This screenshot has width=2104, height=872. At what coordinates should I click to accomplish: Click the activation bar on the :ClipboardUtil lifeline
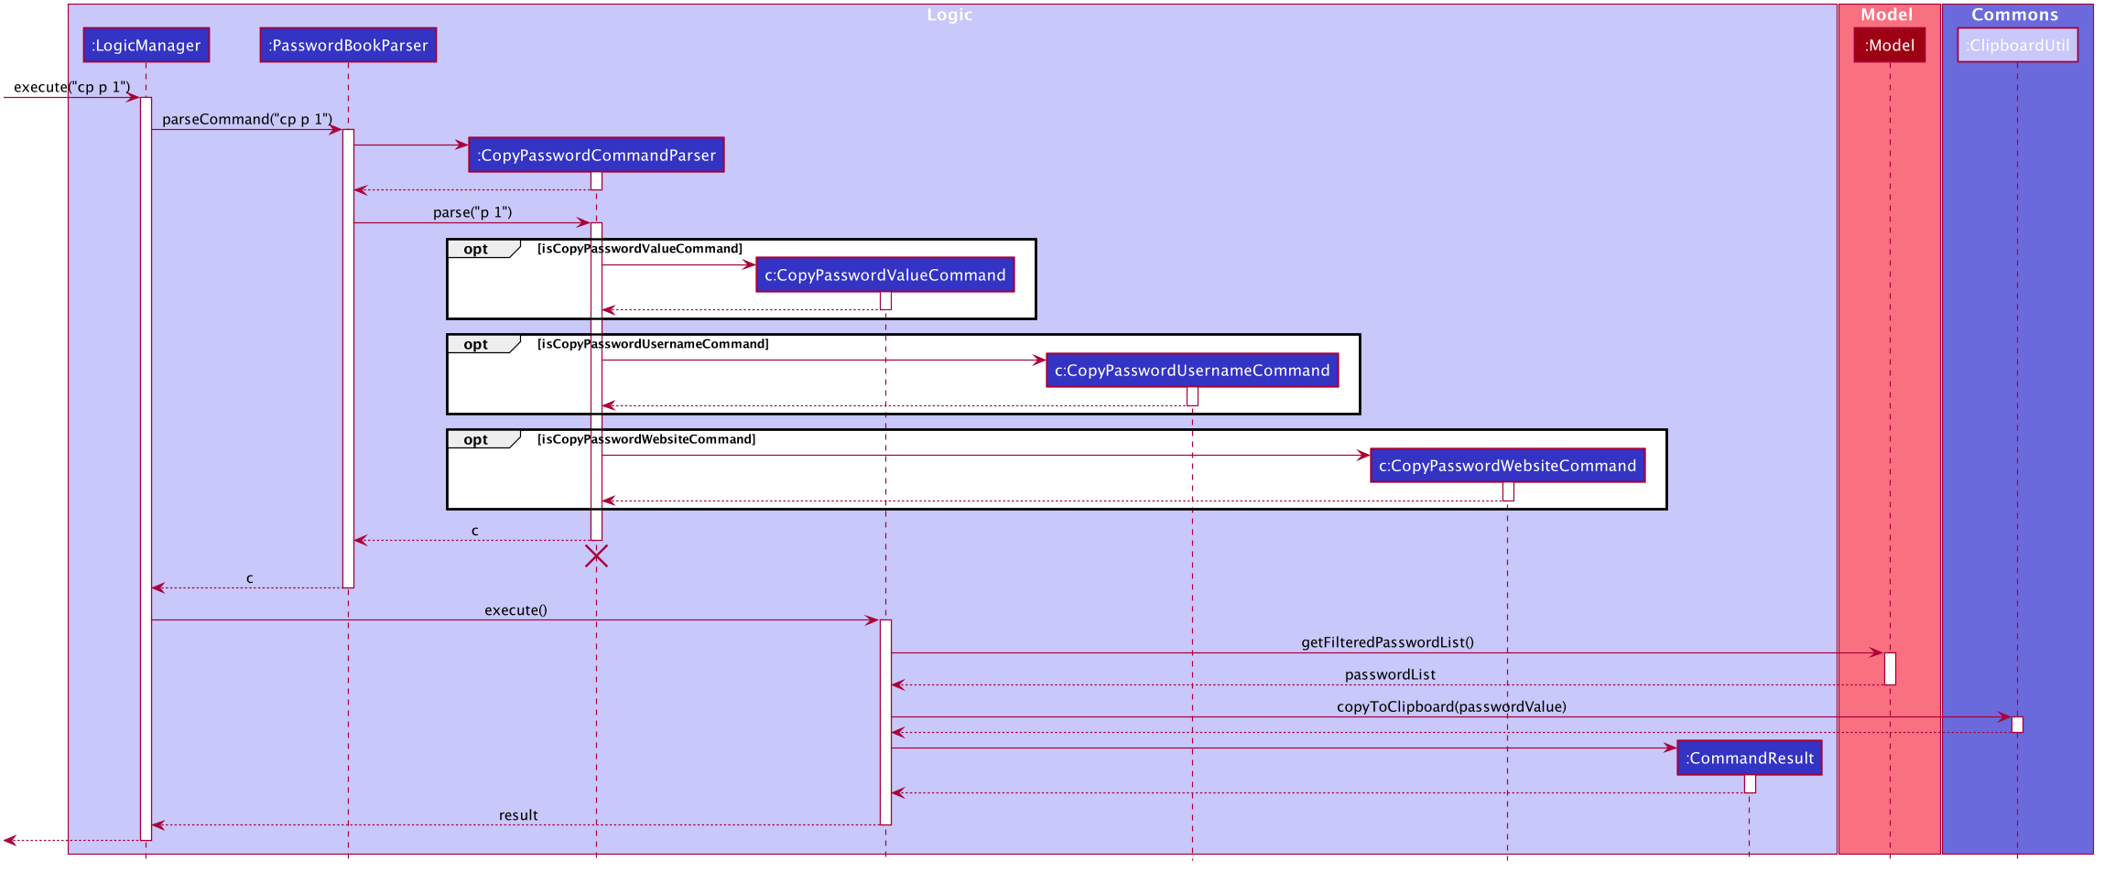pos(2017,725)
